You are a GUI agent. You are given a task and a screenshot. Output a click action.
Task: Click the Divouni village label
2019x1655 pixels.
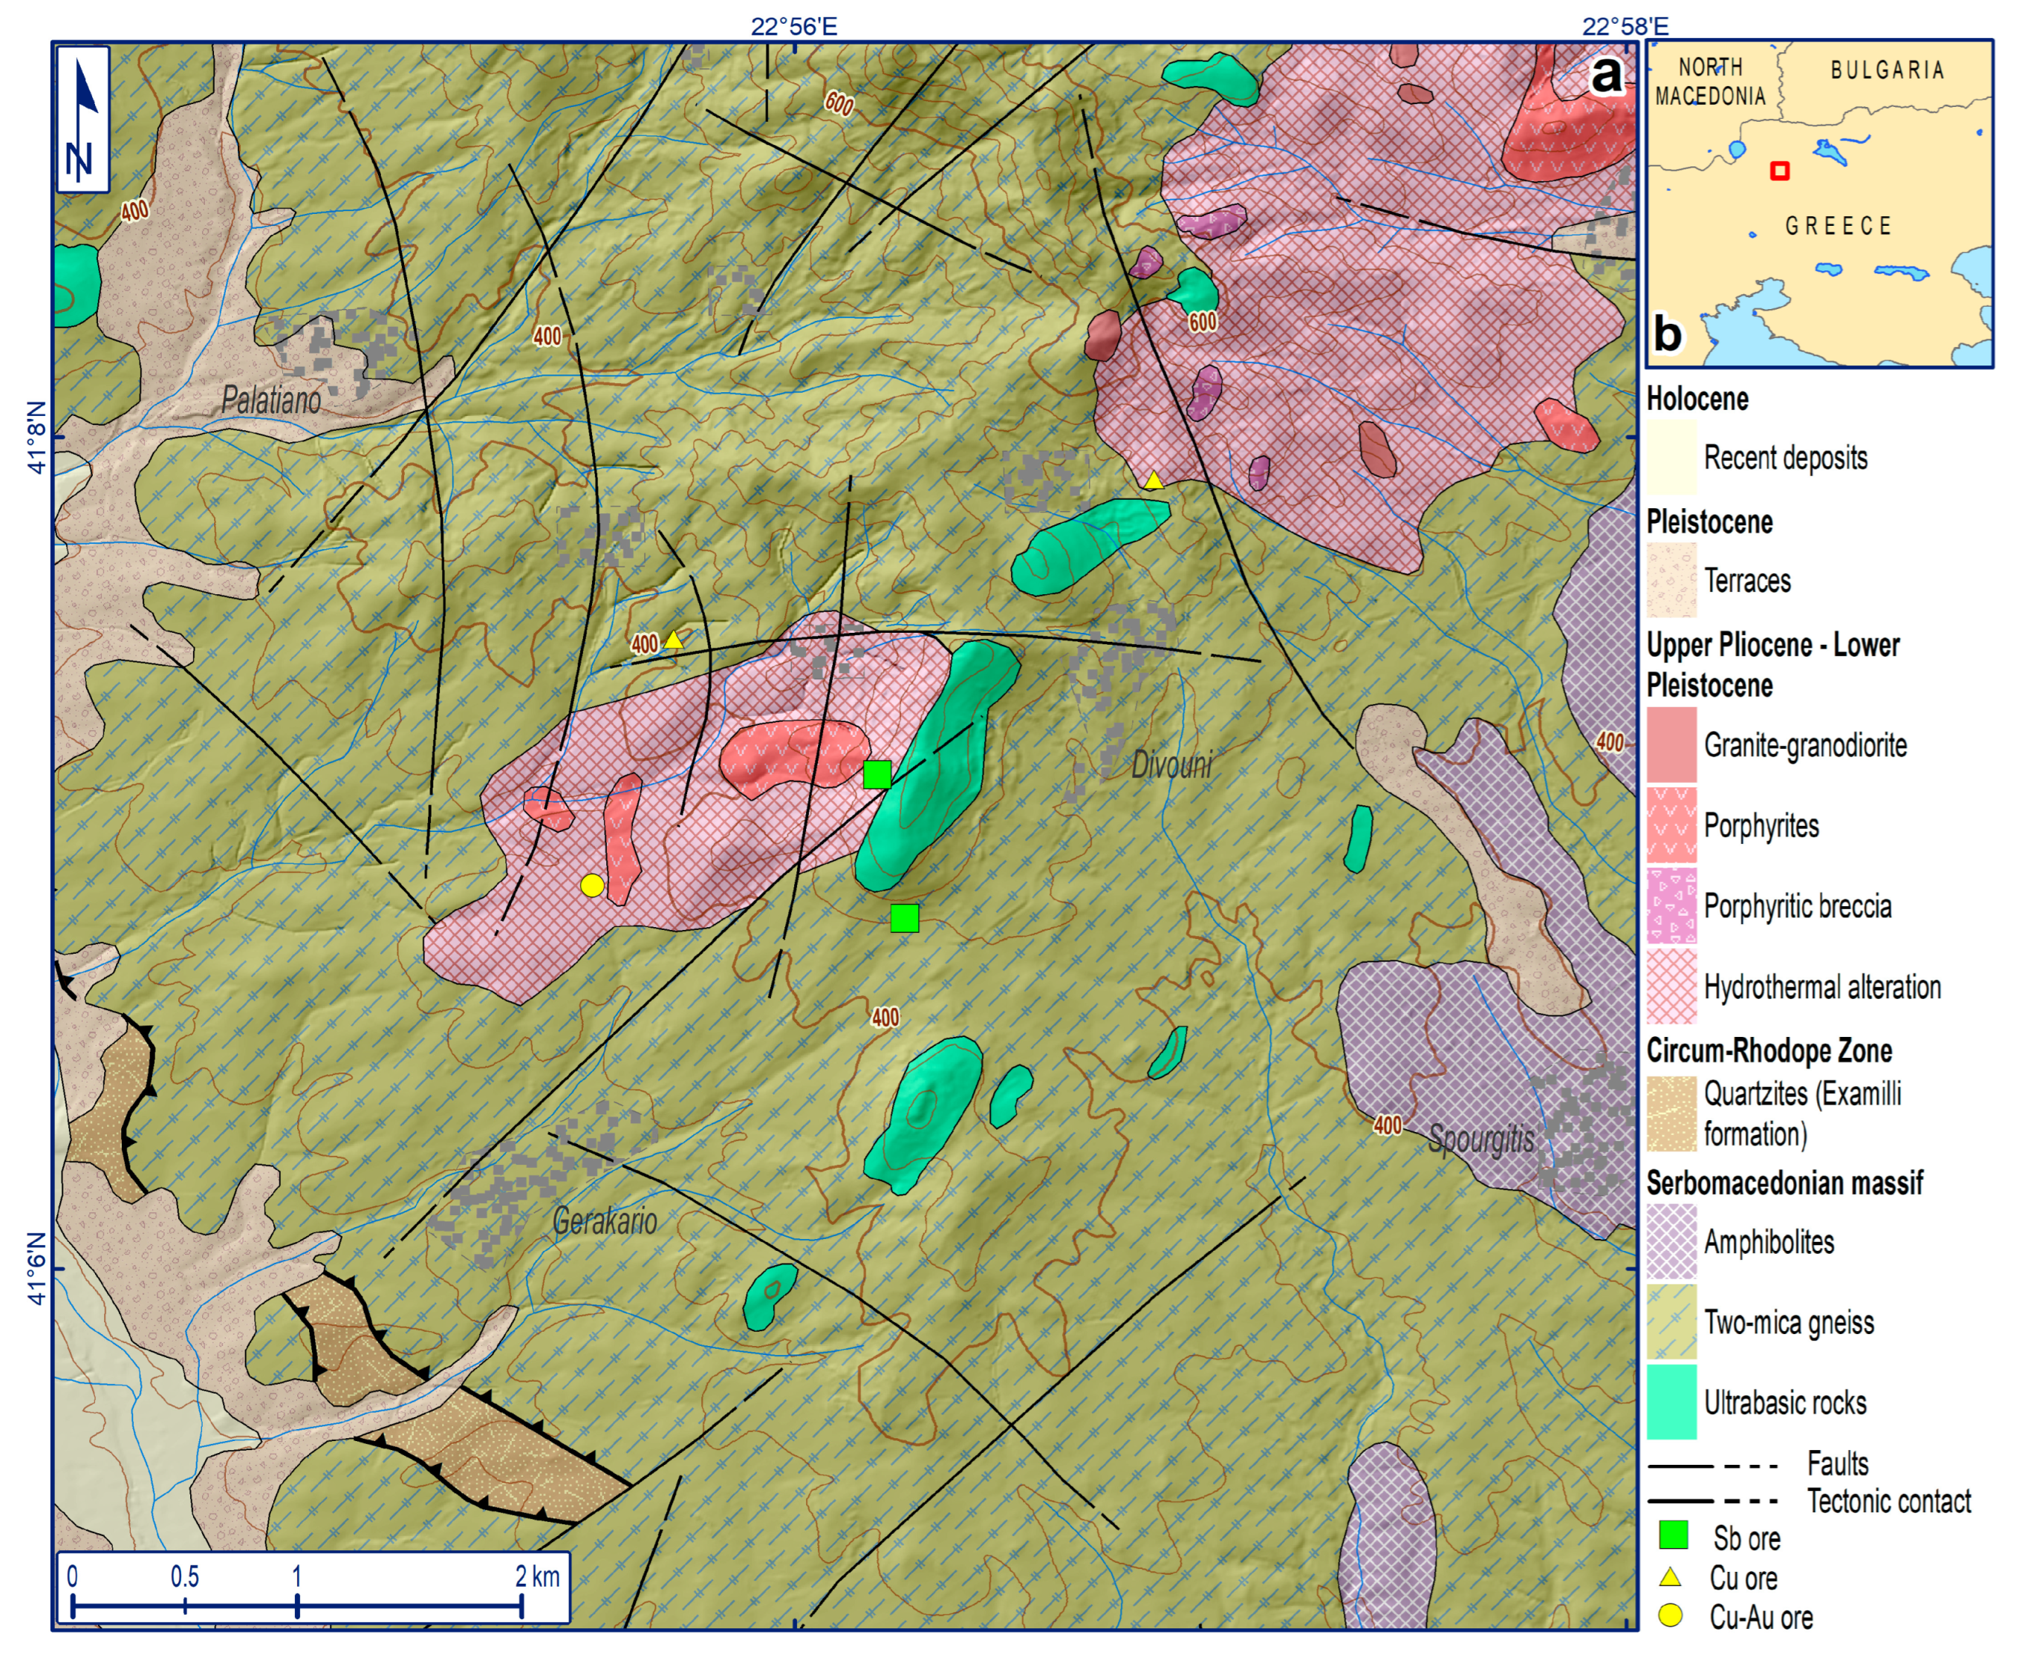[x=1171, y=764]
